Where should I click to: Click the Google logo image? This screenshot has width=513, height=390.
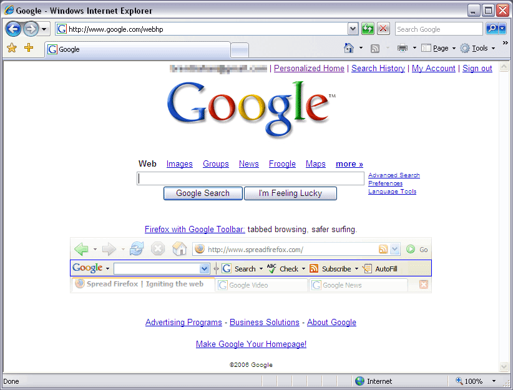click(x=252, y=109)
